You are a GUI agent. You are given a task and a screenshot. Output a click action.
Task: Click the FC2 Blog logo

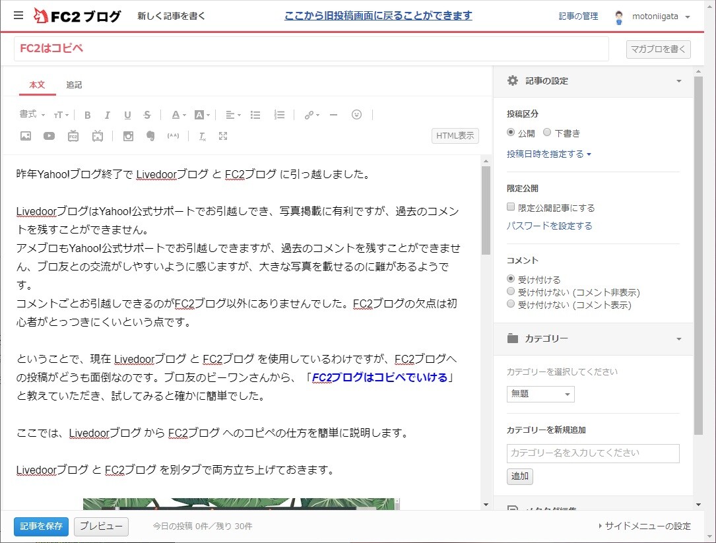(77, 16)
